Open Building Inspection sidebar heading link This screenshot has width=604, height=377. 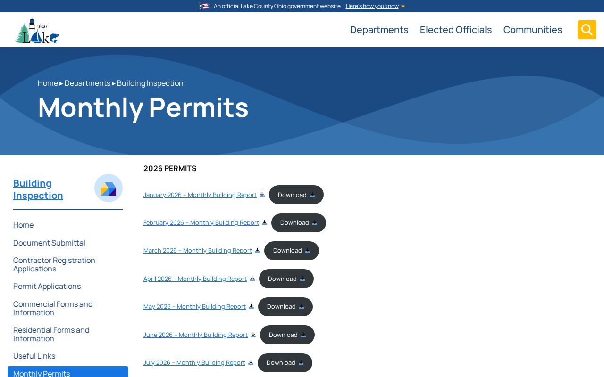[x=38, y=189]
